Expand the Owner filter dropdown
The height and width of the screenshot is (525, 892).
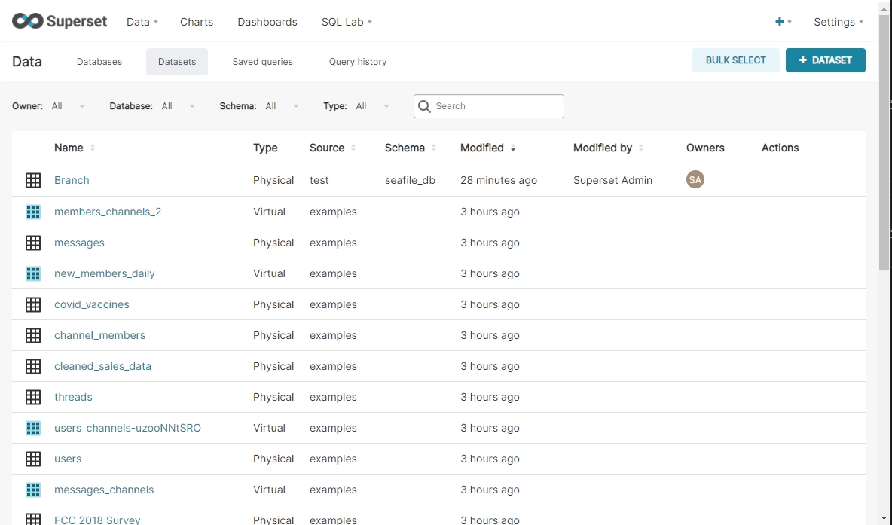(68, 106)
